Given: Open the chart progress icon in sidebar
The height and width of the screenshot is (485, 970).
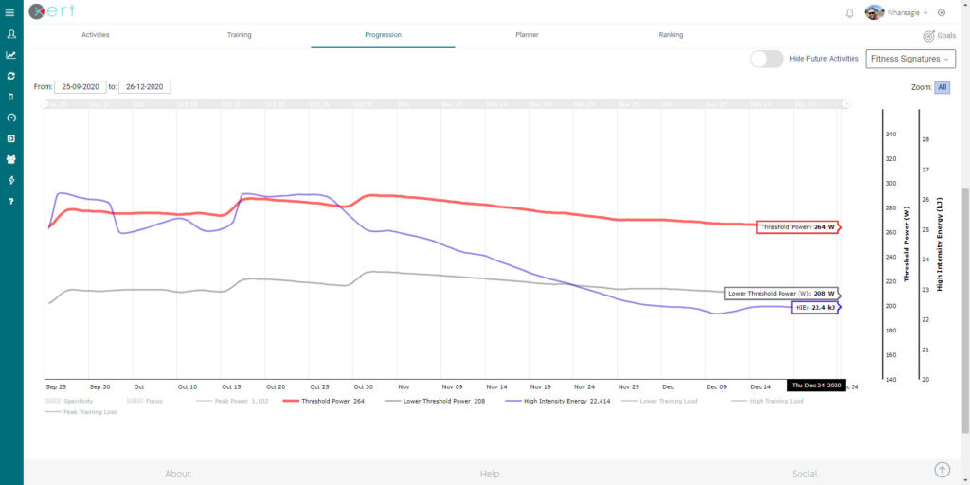Looking at the screenshot, I should point(10,55).
